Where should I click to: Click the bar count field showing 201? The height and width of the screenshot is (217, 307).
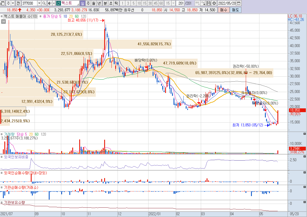coord(180,3)
